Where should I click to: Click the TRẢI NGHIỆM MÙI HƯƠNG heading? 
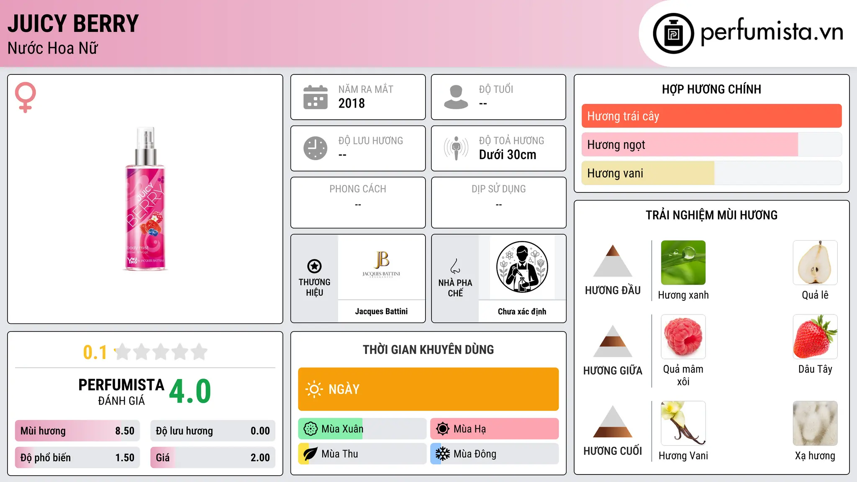[x=711, y=215]
